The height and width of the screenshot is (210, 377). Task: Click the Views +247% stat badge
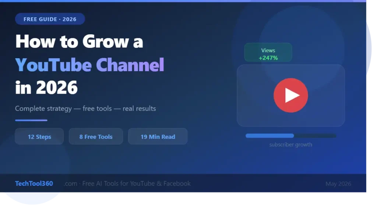[268, 52]
